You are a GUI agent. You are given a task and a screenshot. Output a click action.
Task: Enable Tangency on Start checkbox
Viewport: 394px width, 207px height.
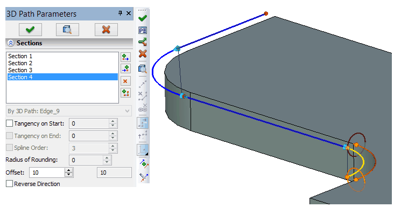pyautogui.click(x=9, y=123)
